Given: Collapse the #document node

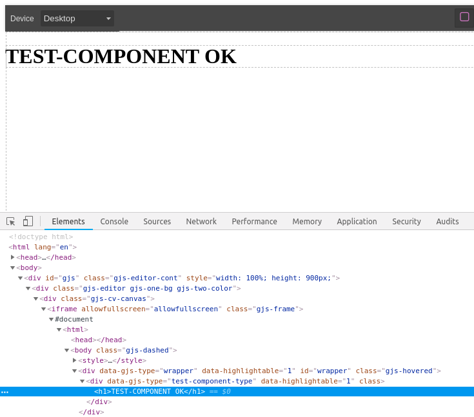Looking at the screenshot, I should (51, 319).
